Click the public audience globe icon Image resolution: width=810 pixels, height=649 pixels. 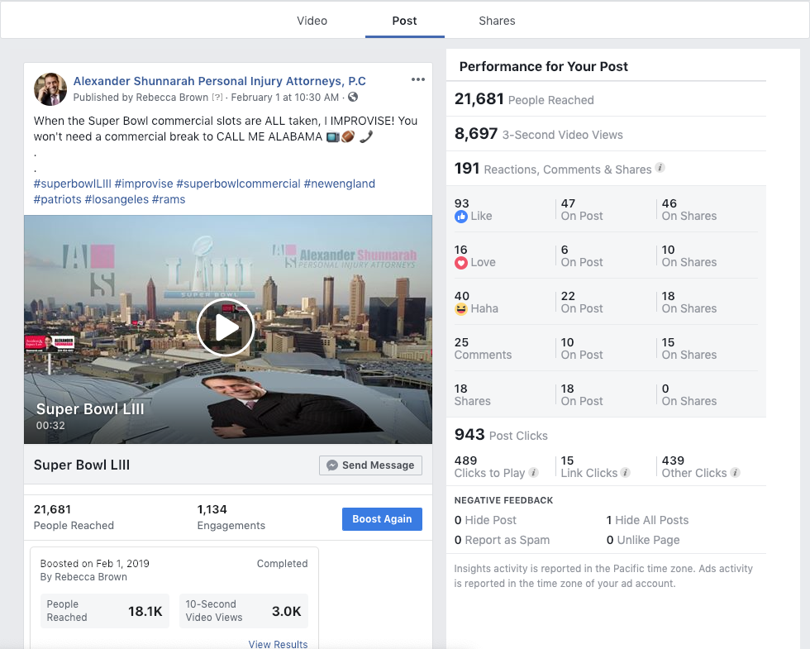pos(353,97)
